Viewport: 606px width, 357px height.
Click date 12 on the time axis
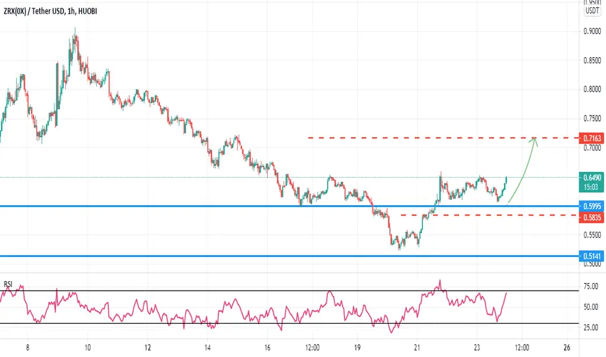coord(148,347)
